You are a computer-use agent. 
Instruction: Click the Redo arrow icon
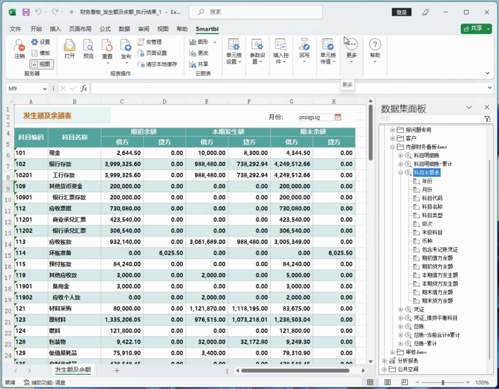point(55,12)
